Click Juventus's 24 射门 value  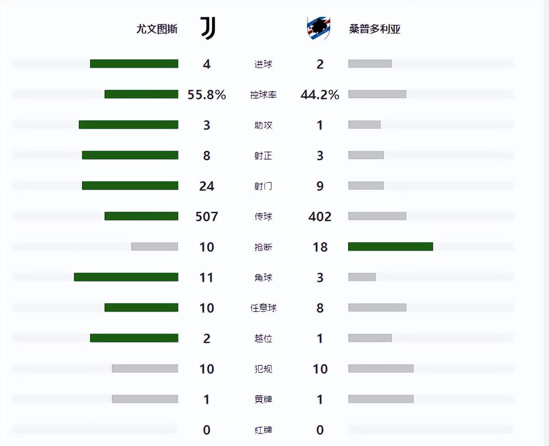pos(207,186)
